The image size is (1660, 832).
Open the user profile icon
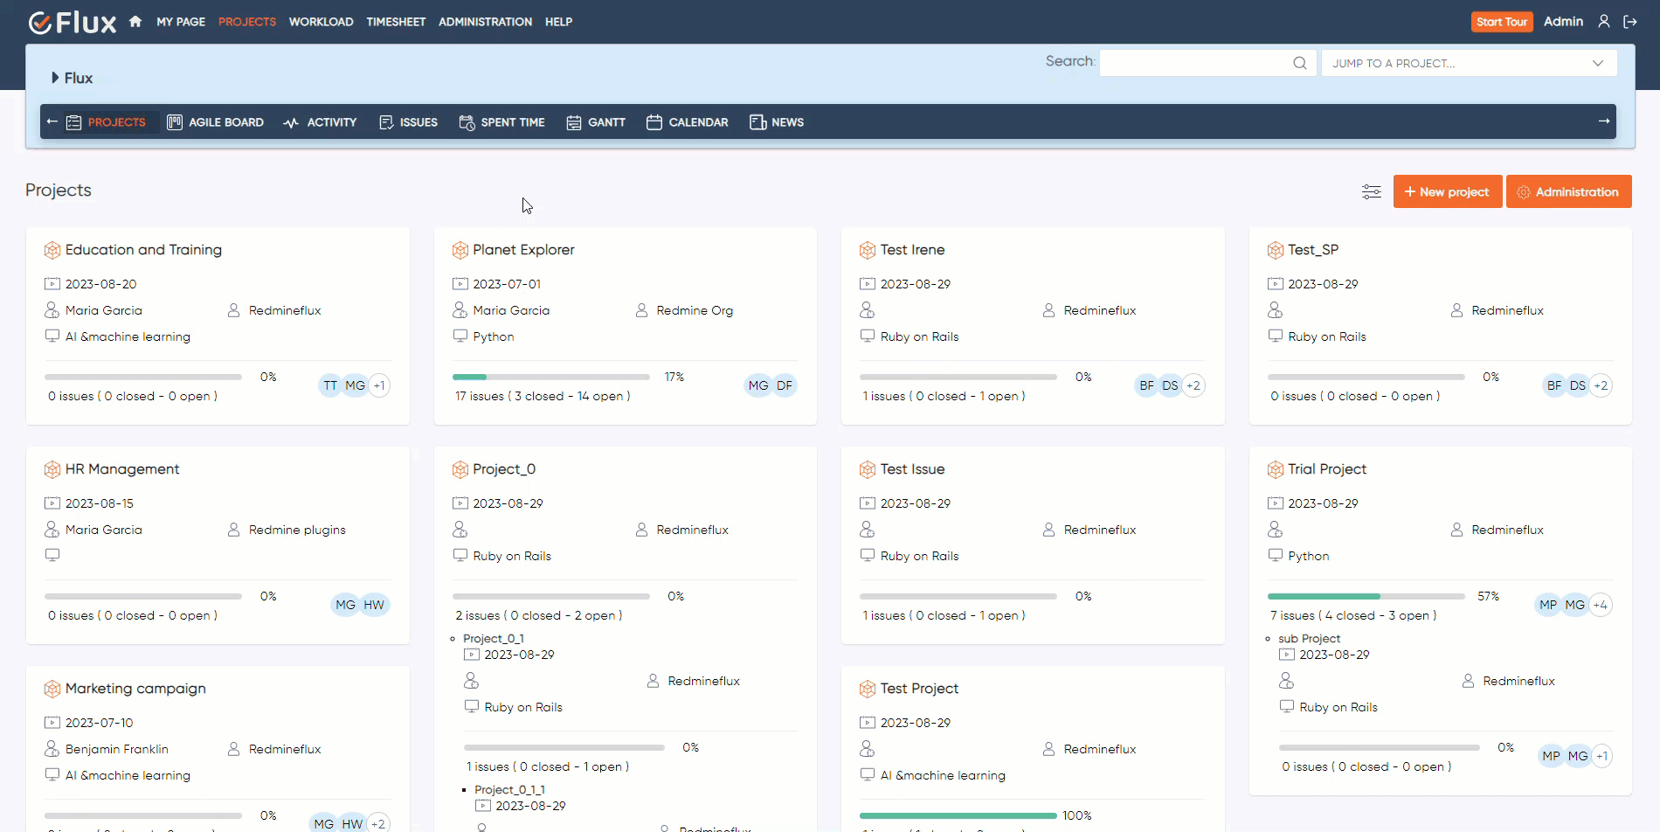1604,22
